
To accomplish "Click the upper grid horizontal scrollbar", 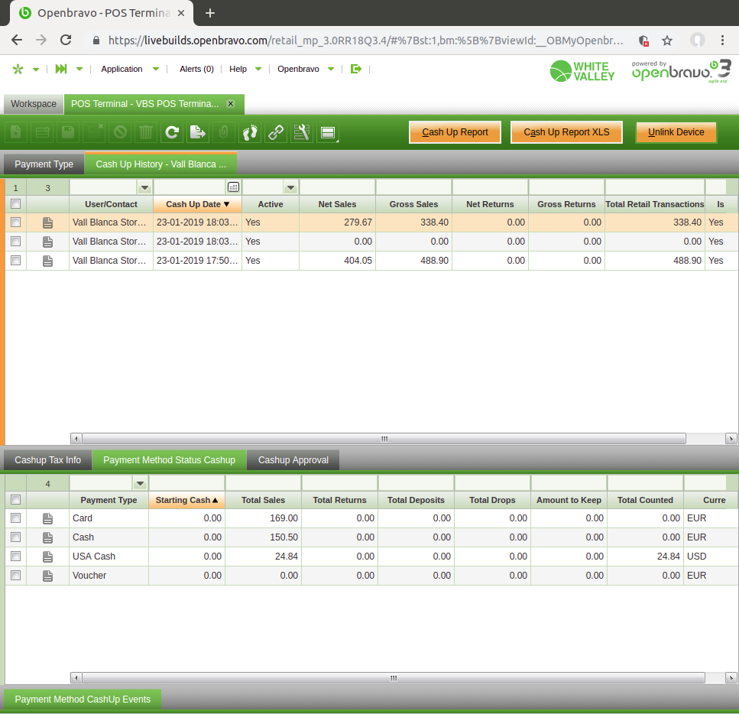I will click(x=384, y=439).
